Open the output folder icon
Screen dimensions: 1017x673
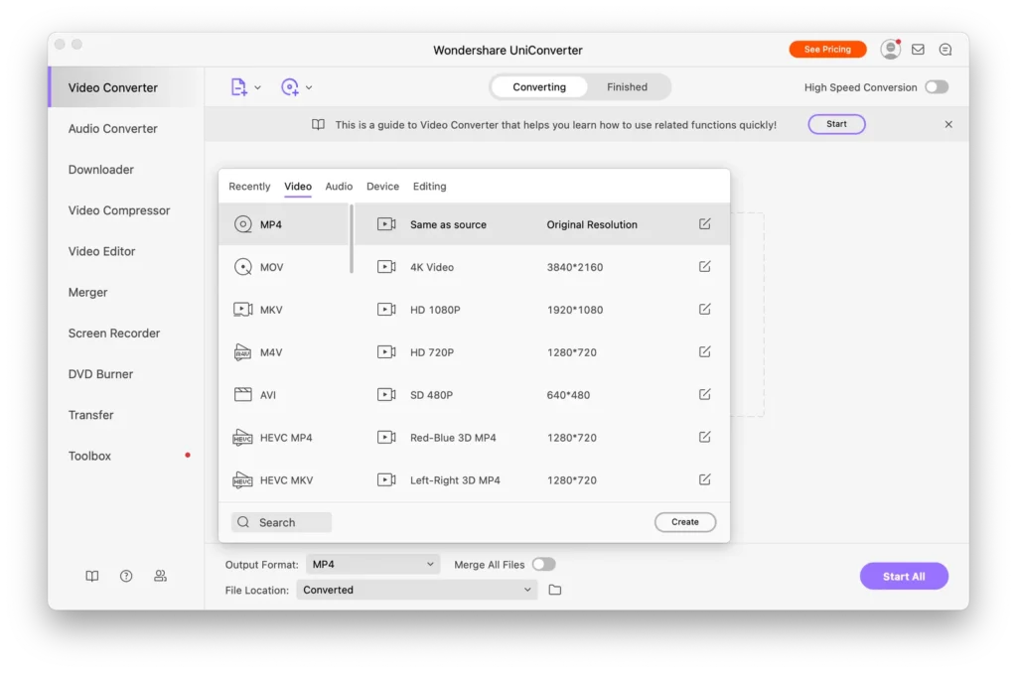(555, 590)
